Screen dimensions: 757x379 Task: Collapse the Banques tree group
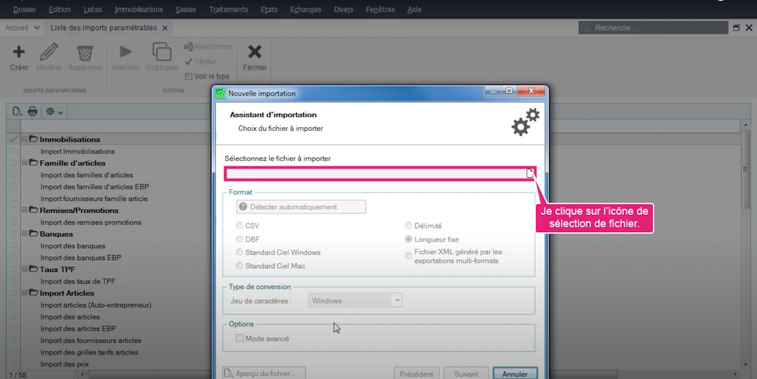pyautogui.click(x=24, y=233)
